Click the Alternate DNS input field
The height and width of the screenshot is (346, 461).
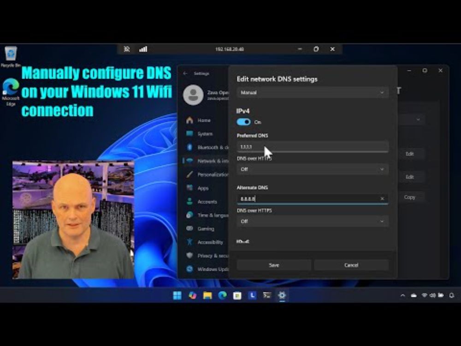[x=313, y=199]
